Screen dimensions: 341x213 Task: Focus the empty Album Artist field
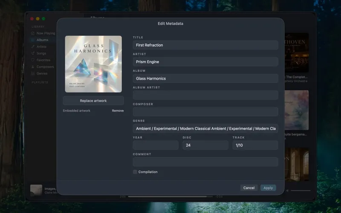point(205,95)
